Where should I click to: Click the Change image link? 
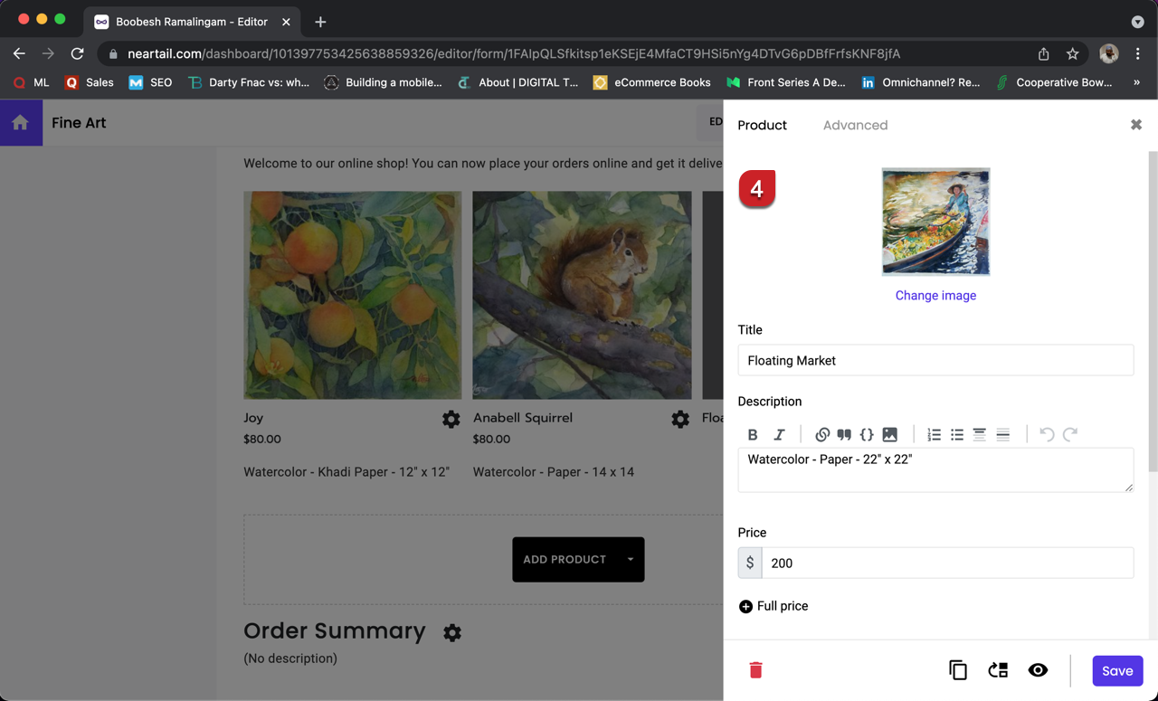[x=935, y=295]
